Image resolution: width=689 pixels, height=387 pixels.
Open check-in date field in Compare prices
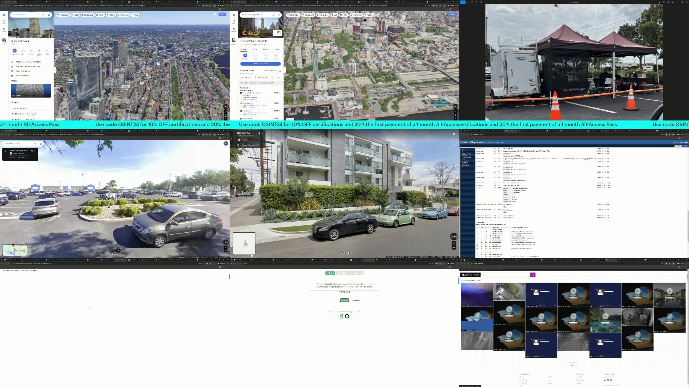[248, 78]
